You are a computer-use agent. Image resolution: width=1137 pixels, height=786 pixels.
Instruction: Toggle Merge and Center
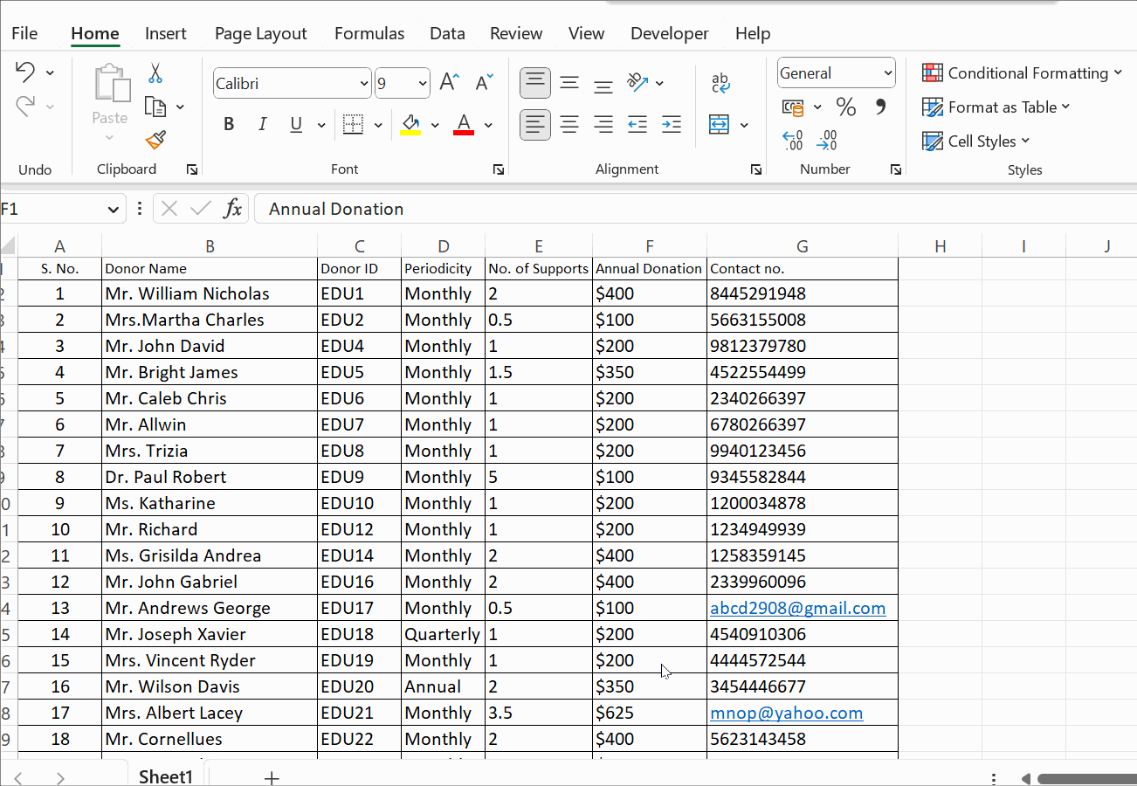[718, 124]
